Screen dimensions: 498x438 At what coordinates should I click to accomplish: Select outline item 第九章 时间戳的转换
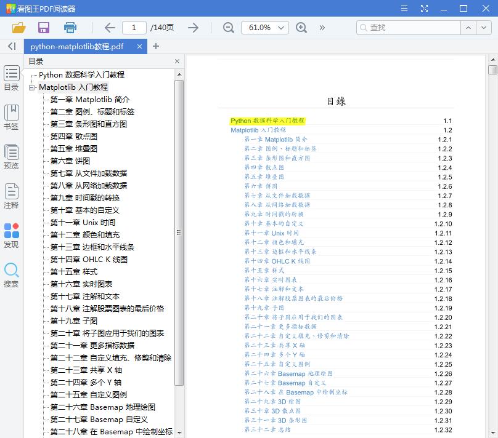[x=85, y=198]
